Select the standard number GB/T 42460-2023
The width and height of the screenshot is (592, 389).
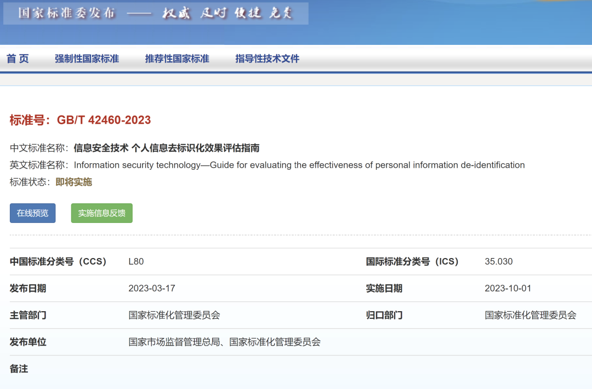[104, 120]
